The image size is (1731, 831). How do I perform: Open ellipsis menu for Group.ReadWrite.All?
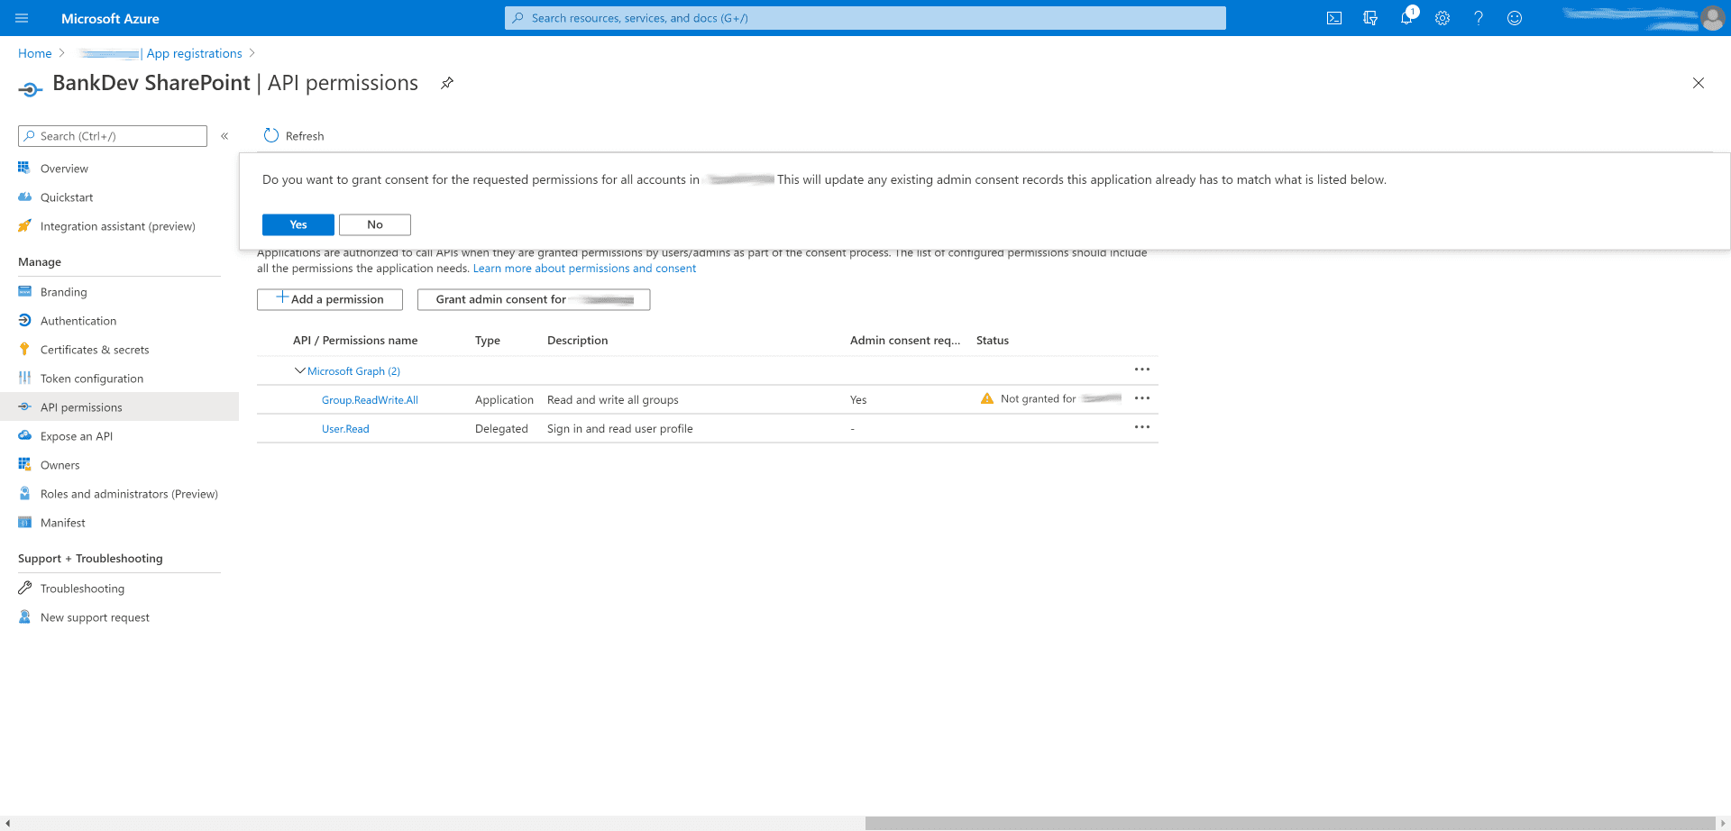click(x=1142, y=398)
